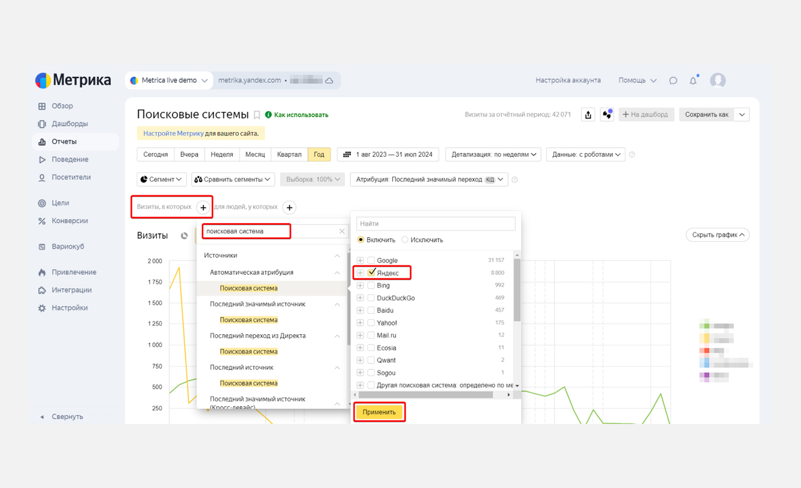Open Сохранить как arrow dropdown

tap(742, 115)
